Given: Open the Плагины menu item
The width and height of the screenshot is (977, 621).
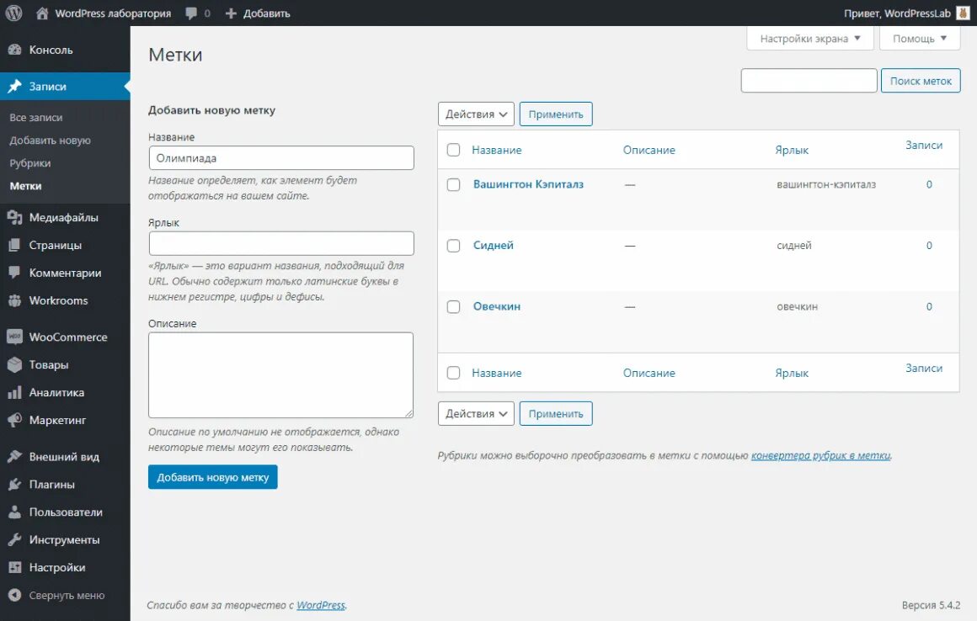Looking at the screenshot, I should 65,484.
